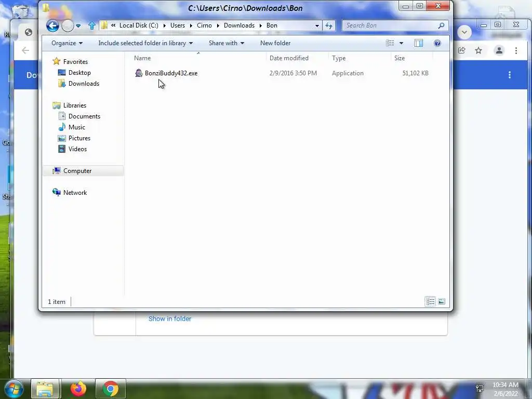Open the Share with menu
This screenshot has width=532, height=399.
point(227,43)
